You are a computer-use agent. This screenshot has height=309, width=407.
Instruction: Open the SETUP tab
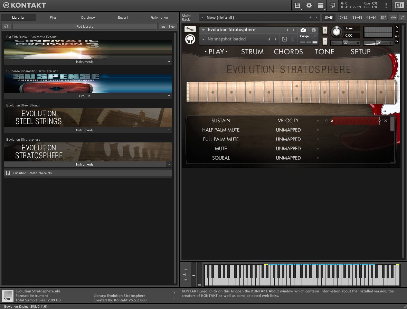361,52
